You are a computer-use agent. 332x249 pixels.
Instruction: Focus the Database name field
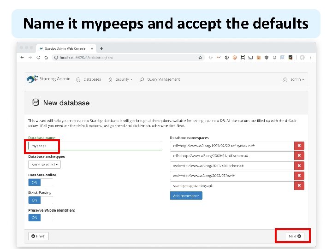click(95, 146)
